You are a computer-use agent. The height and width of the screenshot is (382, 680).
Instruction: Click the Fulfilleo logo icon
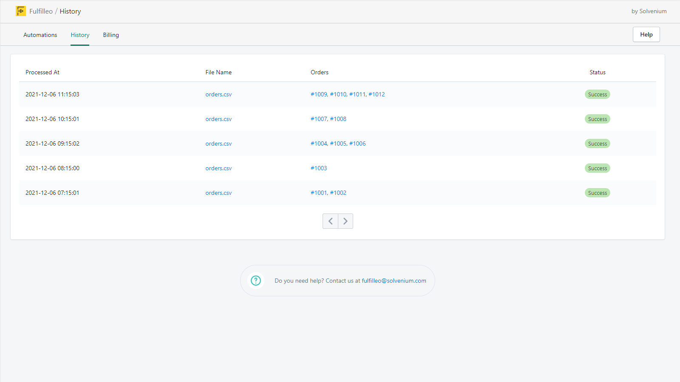click(20, 11)
